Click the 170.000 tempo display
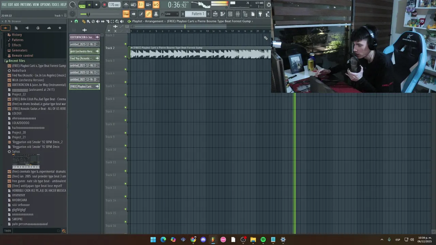This screenshot has width=436, height=245. click(x=114, y=5)
